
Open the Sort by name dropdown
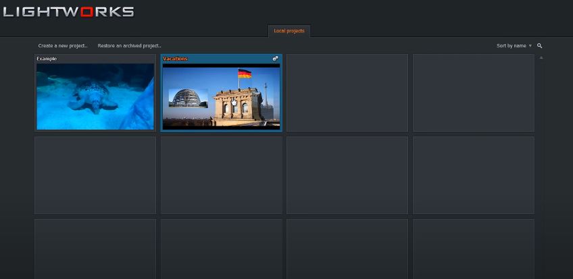pos(514,46)
